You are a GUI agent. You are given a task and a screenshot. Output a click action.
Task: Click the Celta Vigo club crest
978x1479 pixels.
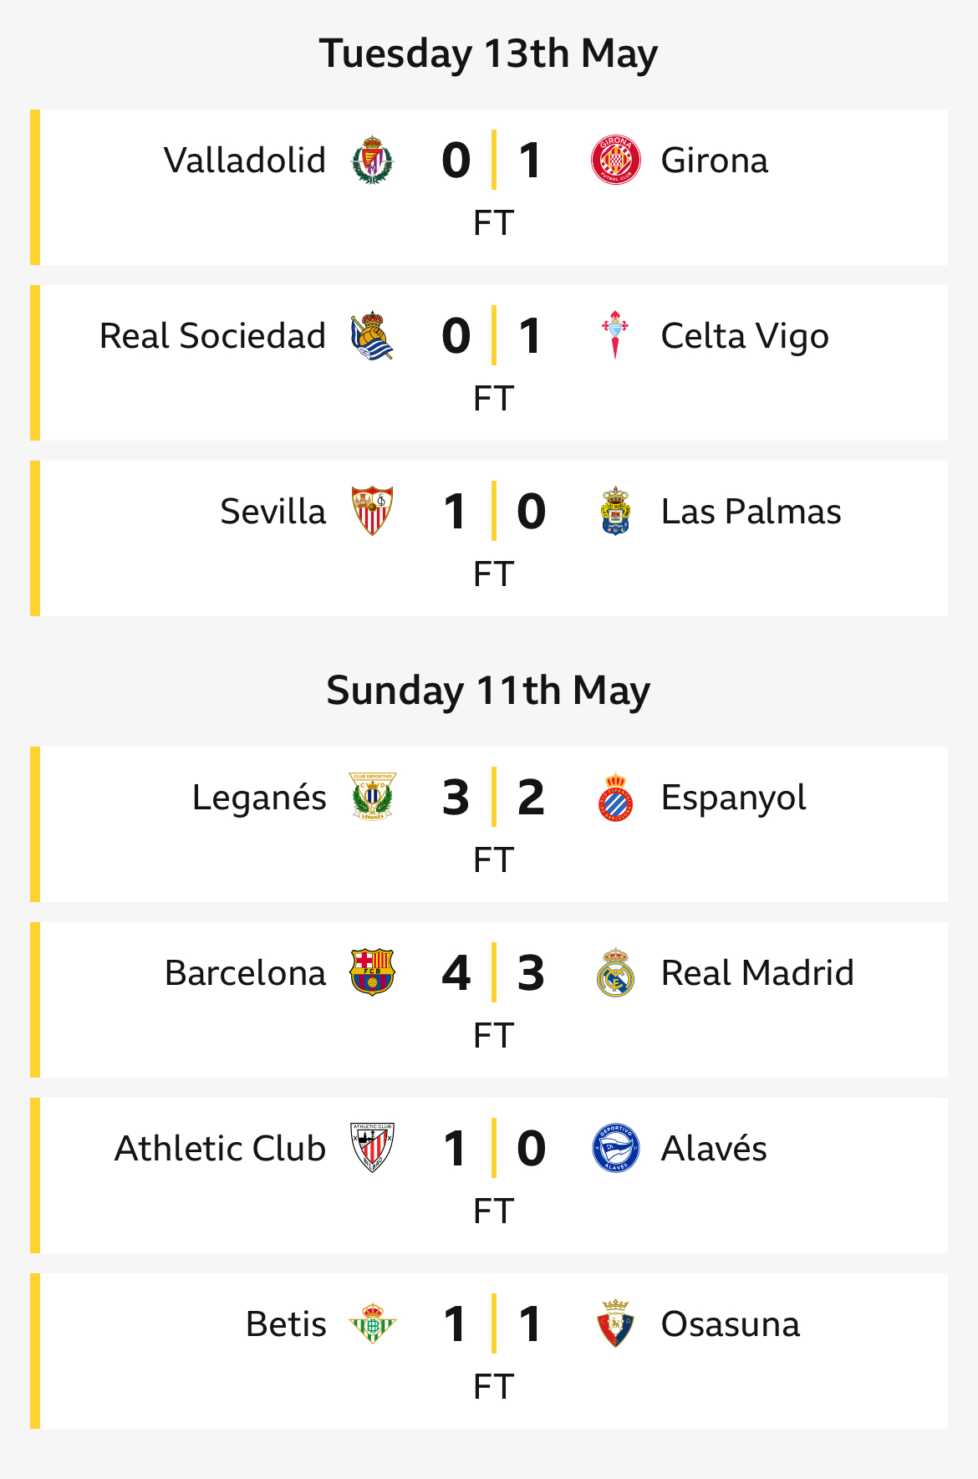pyautogui.click(x=615, y=335)
